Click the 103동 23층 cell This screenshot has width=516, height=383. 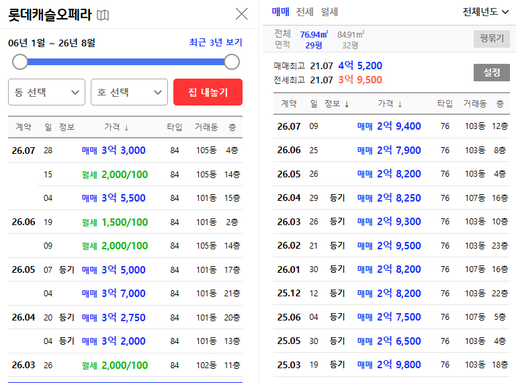coord(486,245)
